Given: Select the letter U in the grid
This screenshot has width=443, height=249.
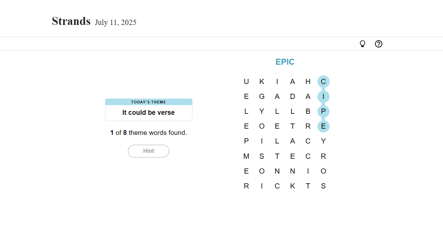Looking at the screenshot, I should tap(246, 82).
